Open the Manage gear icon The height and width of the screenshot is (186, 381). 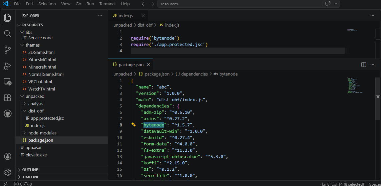[8, 172]
